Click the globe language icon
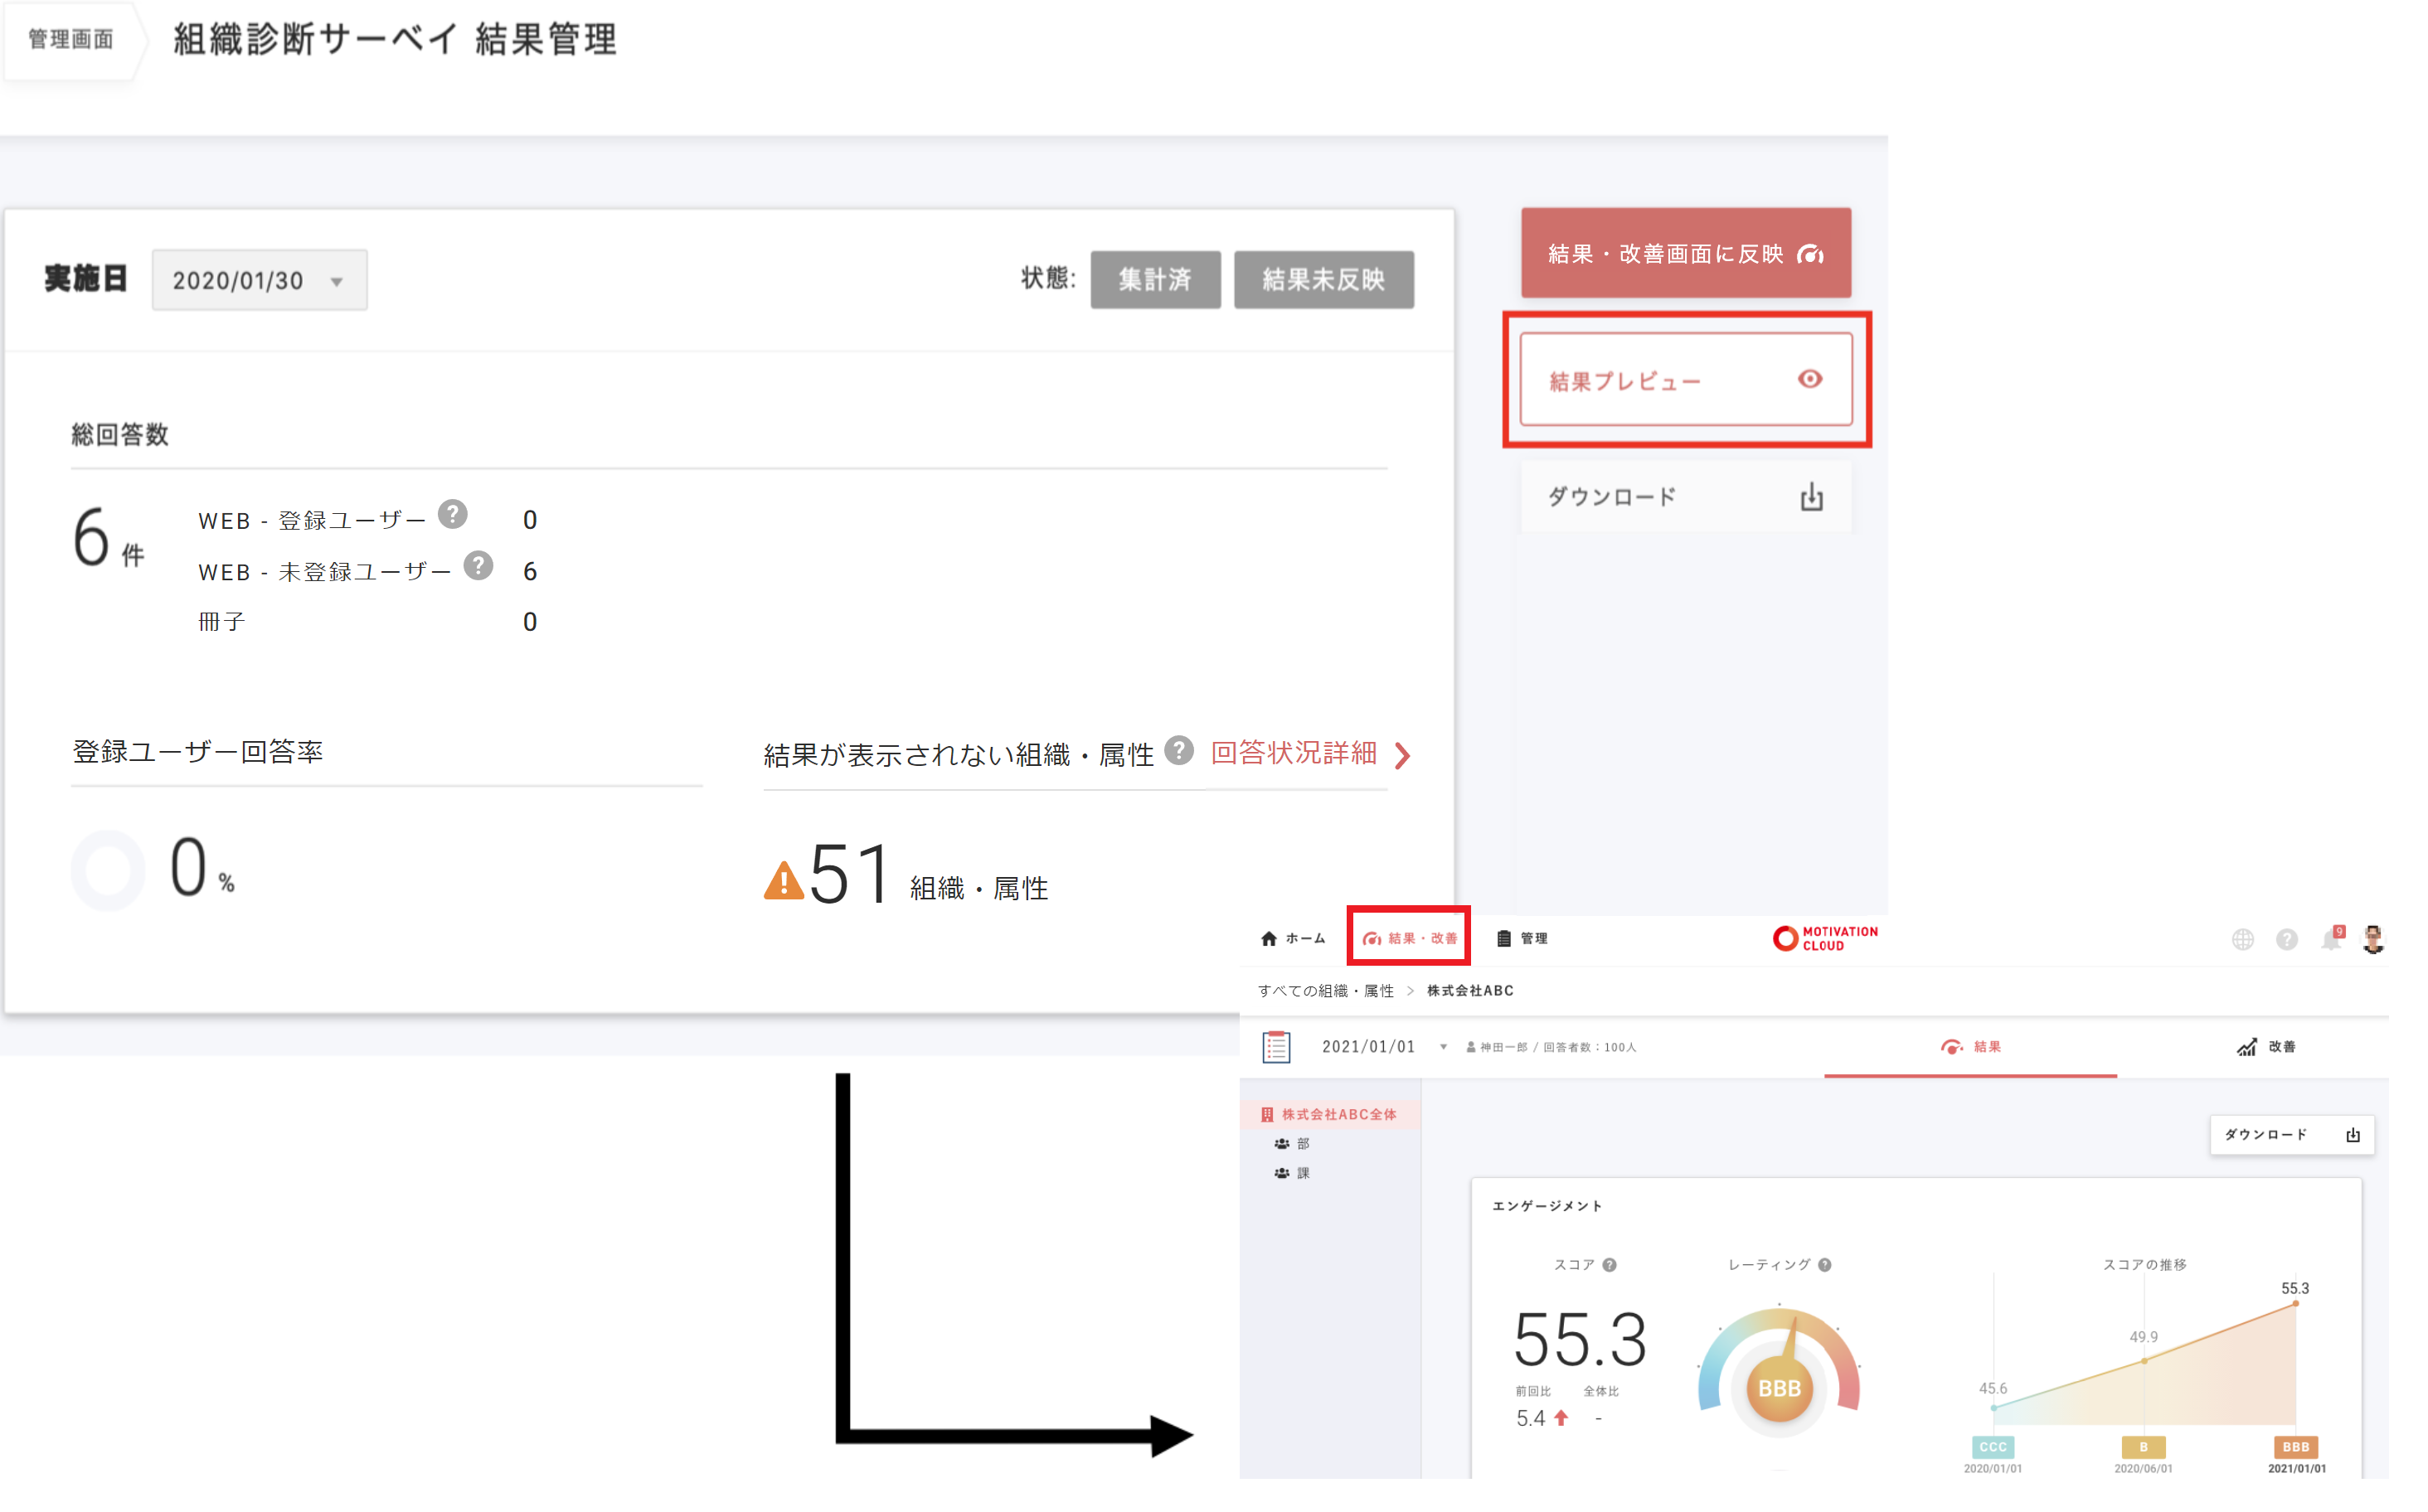 tap(2243, 938)
